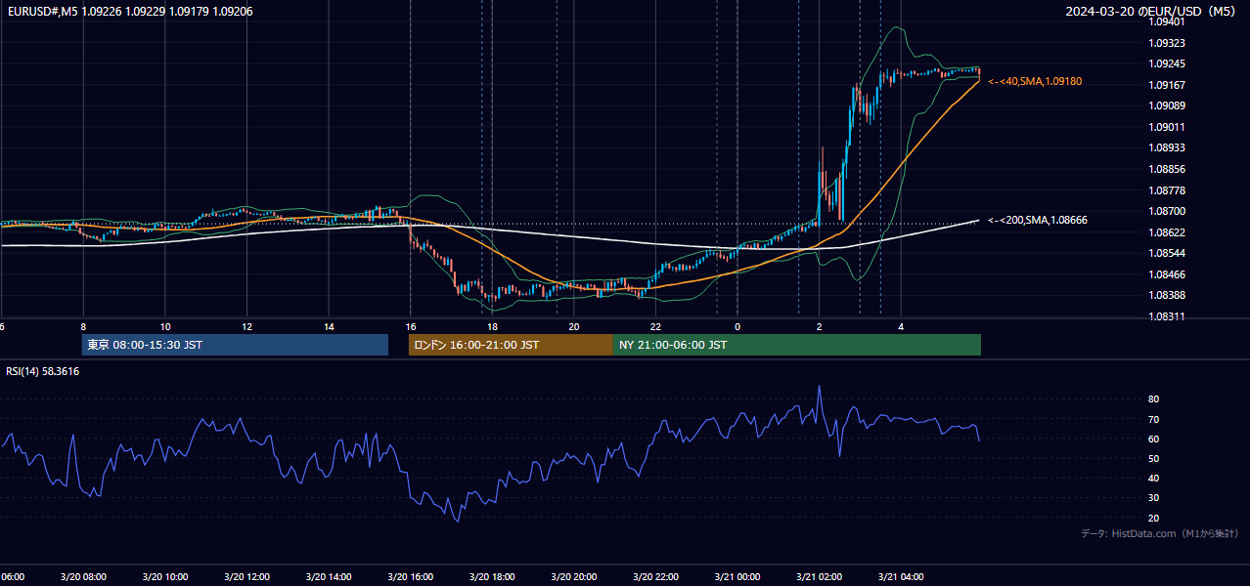Viewport: 1250px width, 586px height.
Task: Click price level 1.08856 on price axis
Action: click(1167, 169)
